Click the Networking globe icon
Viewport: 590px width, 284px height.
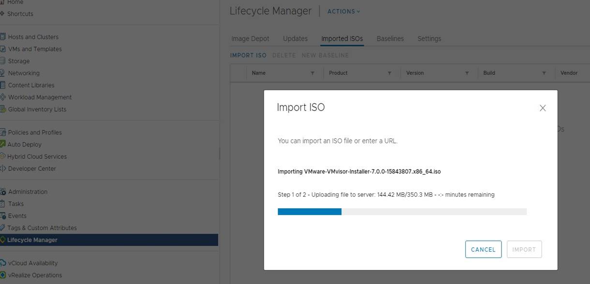3,73
